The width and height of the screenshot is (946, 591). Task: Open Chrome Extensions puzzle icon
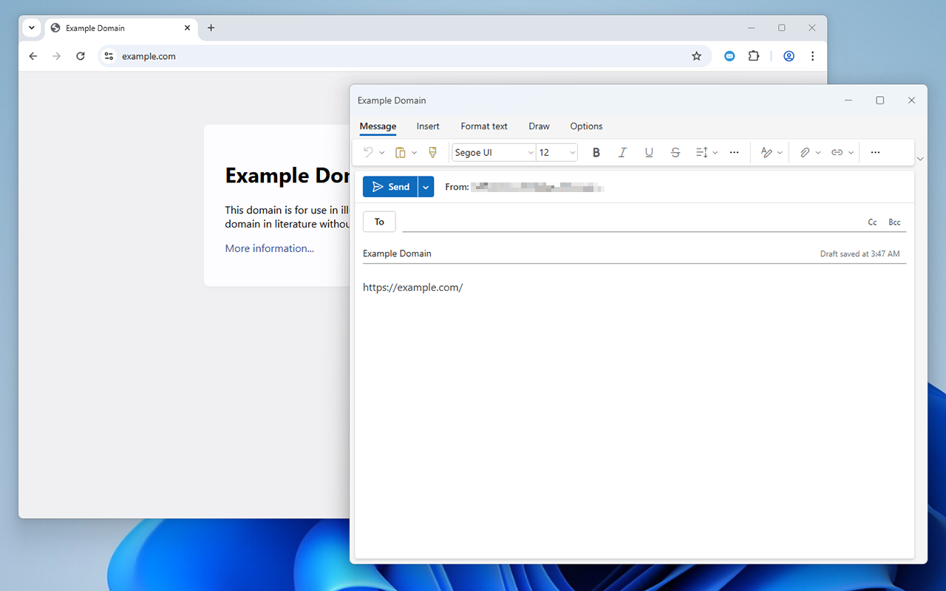tap(754, 56)
